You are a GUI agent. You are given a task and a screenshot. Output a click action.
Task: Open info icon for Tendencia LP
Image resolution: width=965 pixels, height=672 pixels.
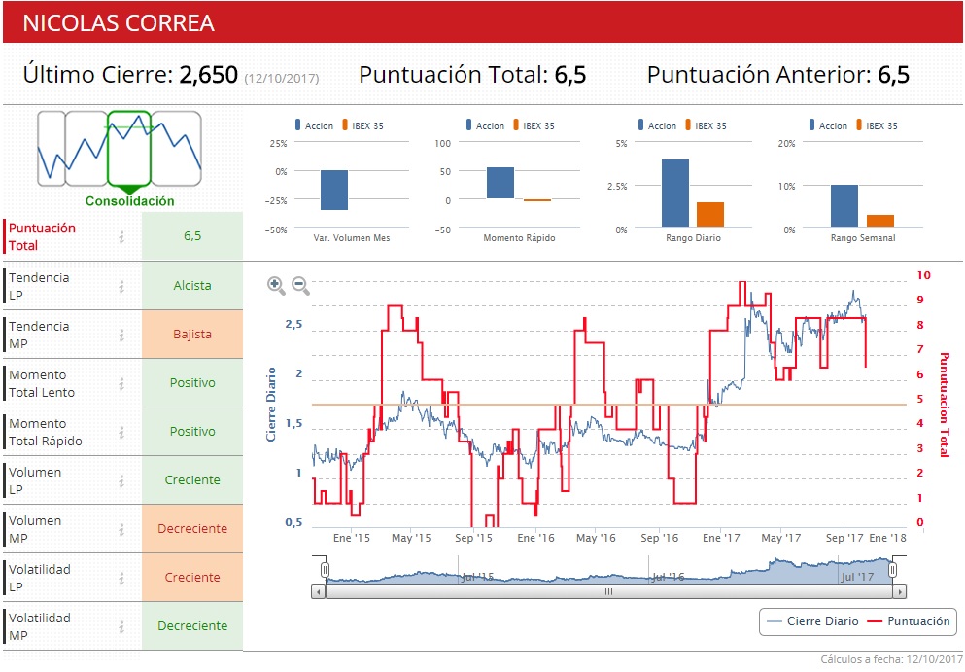coord(121,286)
